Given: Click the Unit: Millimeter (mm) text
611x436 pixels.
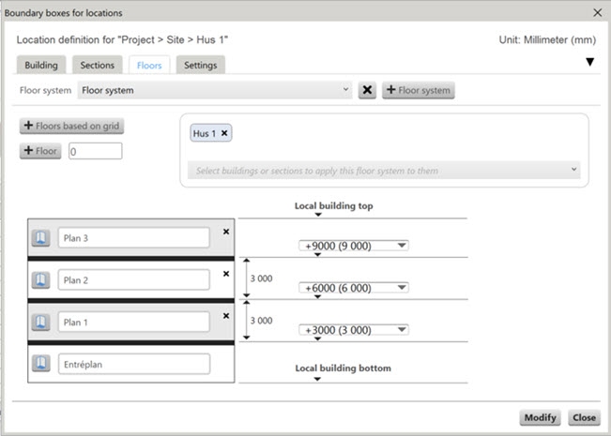Looking at the screenshot, I should coord(547,39).
